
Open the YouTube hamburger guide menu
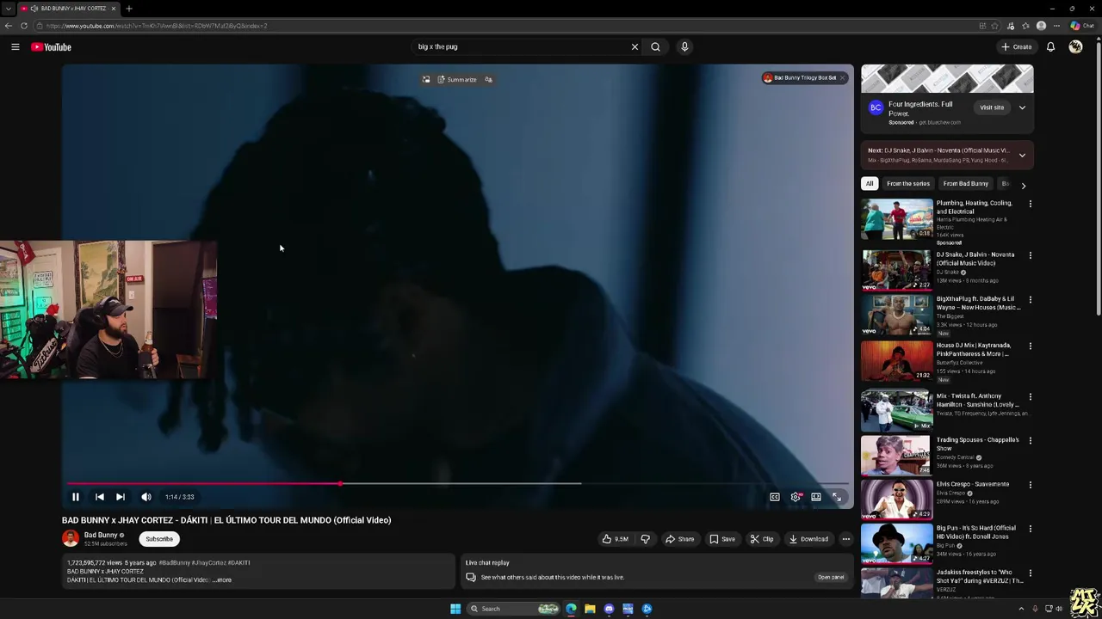[15, 46]
